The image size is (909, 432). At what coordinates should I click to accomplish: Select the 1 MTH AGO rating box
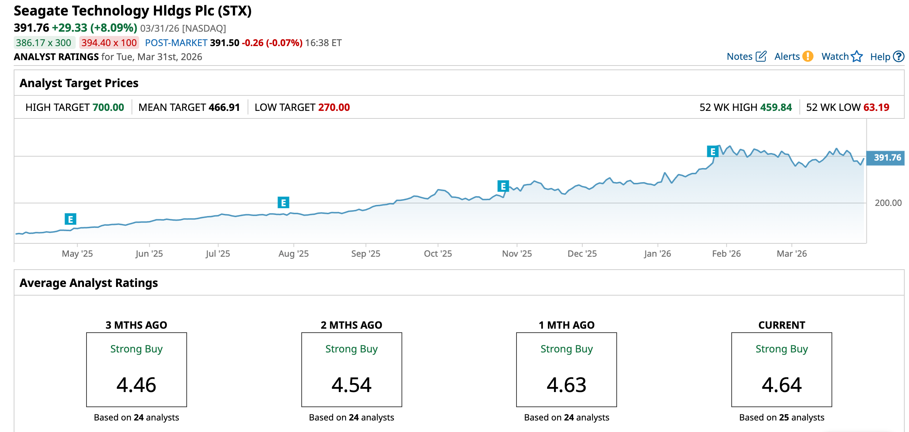point(566,369)
